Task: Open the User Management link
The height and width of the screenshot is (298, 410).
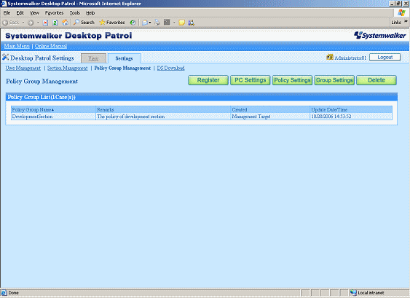Action: click(23, 68)
